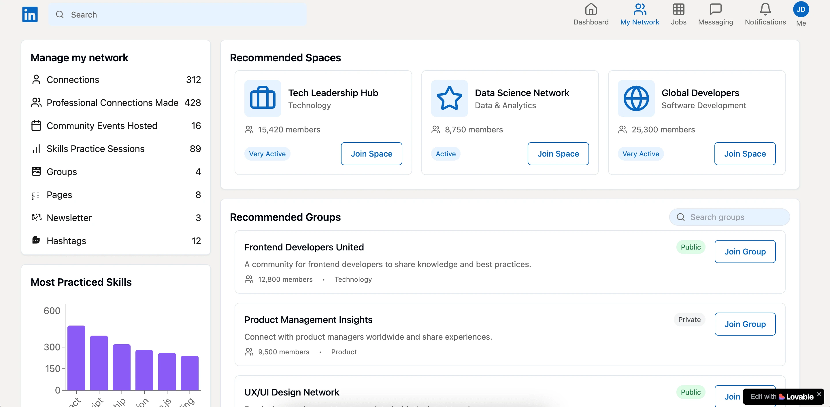
Task: Open Groups entry in sidebar
Action: tap(116, 172)
